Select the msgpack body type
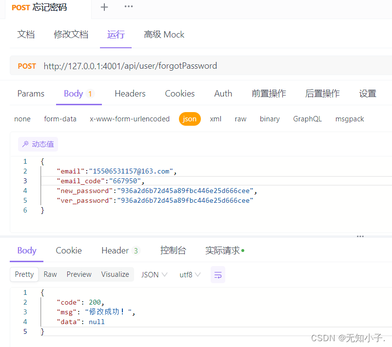Screen dimensions: 392x347 coord(350,119)
